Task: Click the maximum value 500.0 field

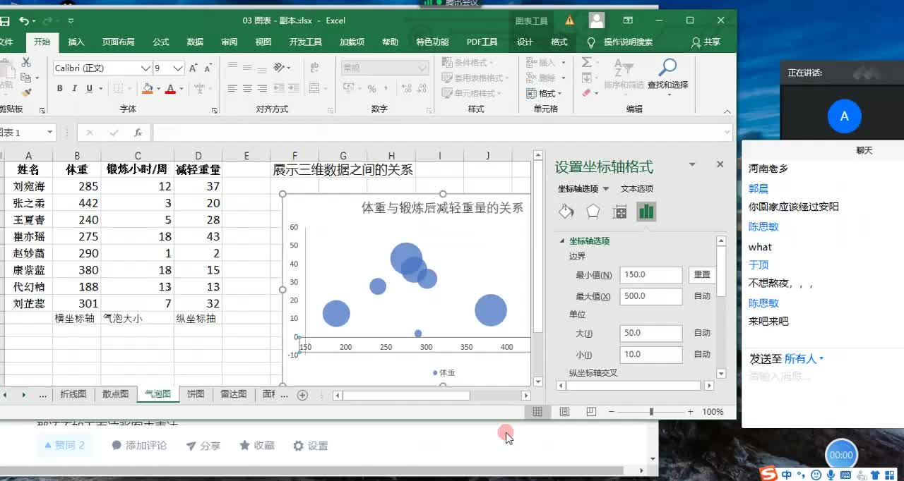Action: click(651, 296)
